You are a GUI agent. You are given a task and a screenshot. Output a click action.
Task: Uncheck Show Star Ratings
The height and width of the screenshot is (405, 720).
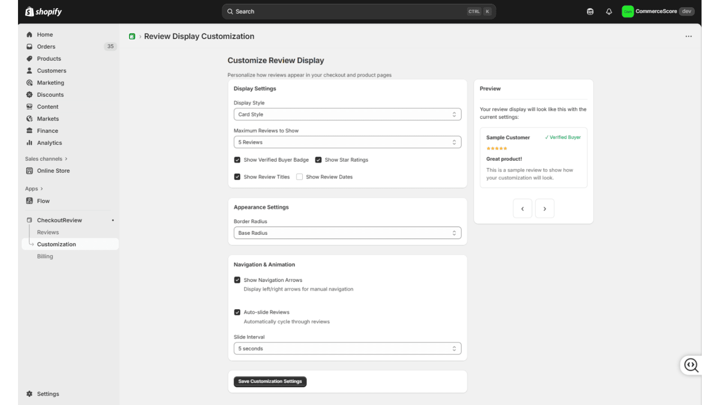[319, 159]
